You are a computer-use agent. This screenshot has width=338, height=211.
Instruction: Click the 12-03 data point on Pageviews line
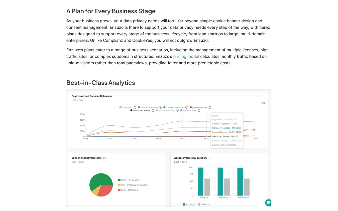point(206,122)
